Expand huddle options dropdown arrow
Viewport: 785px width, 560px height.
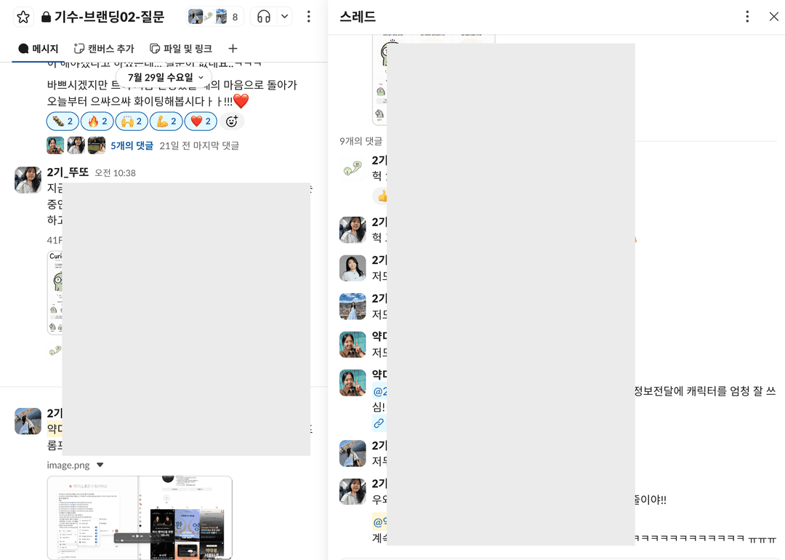[x=284, y=17]
